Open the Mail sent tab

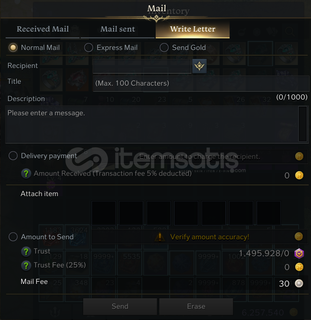pos(117,29)
